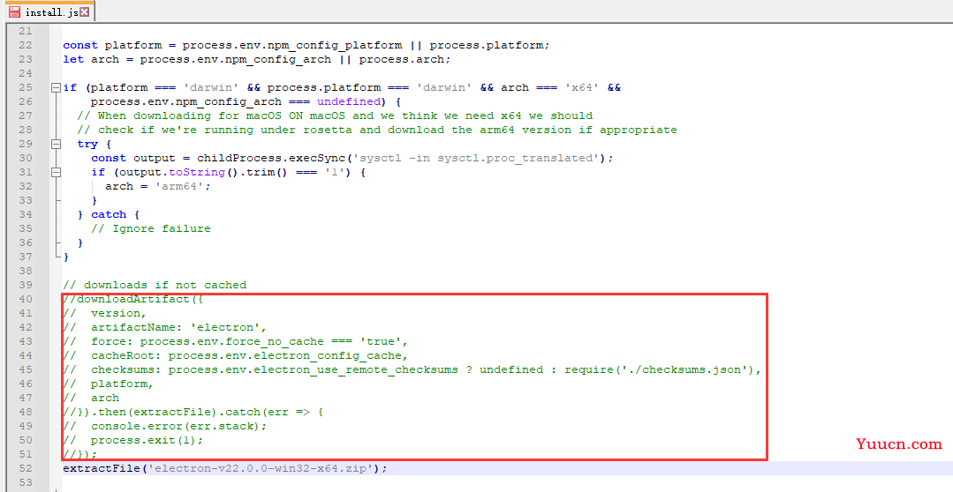Click the comment mentioning rosetta and arm64
The height and width of the screenshot is (492, 953).
(x=377, y=130)
